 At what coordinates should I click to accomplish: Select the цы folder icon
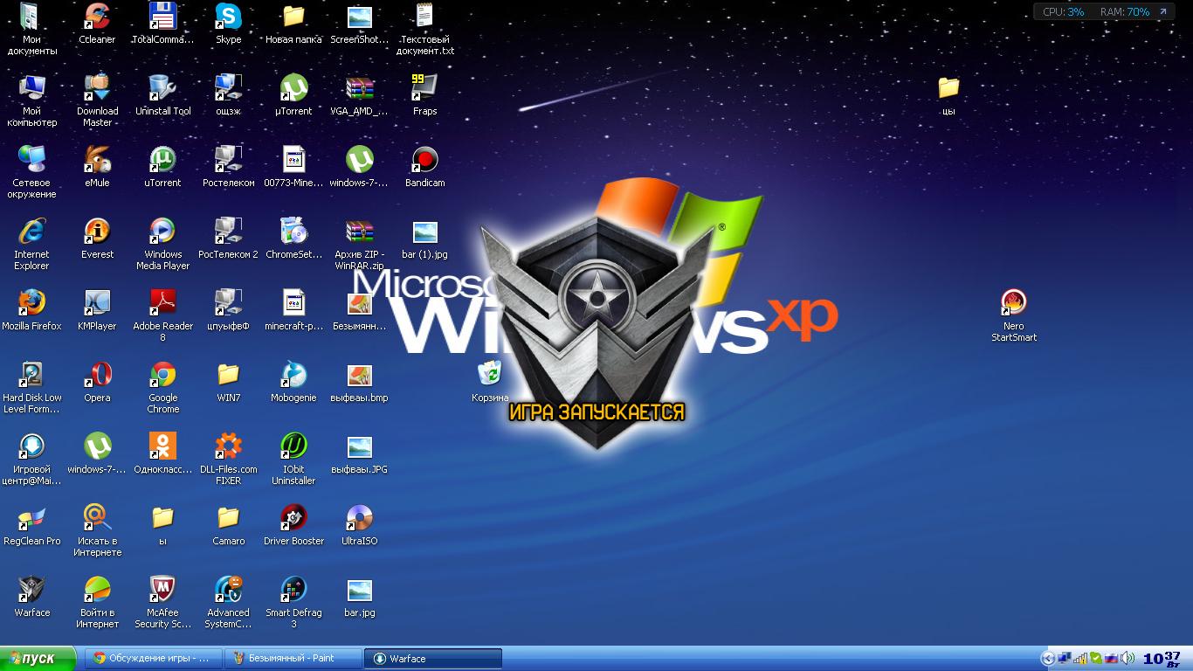pyautogui.click(x=948, y=95)
